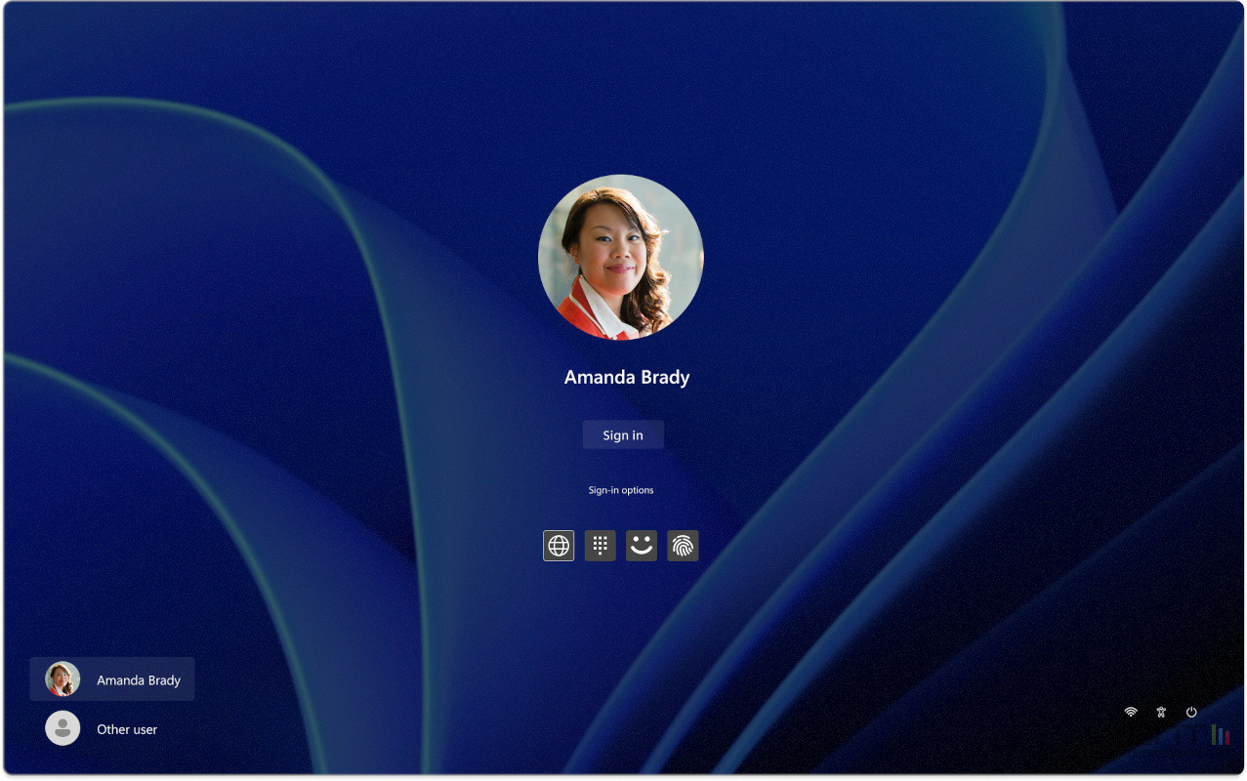Click the "Other user" text label
Viewport: 1247px width, 781px height.
[x=127, y=729]
